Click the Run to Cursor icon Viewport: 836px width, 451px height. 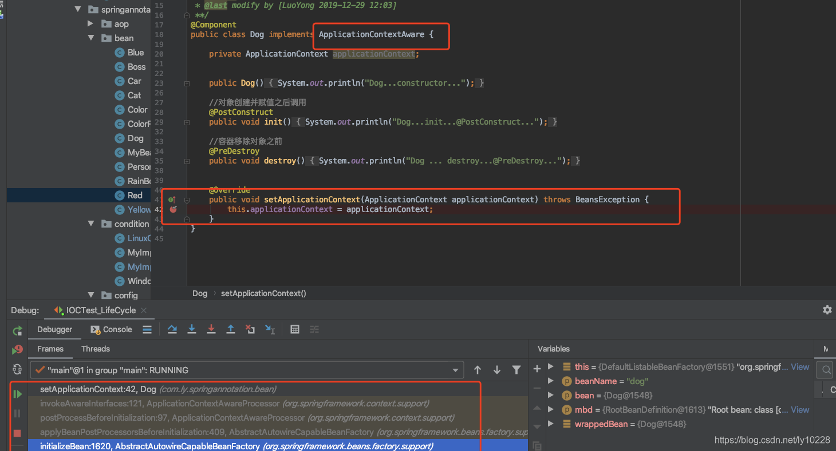tap(270, 329)
